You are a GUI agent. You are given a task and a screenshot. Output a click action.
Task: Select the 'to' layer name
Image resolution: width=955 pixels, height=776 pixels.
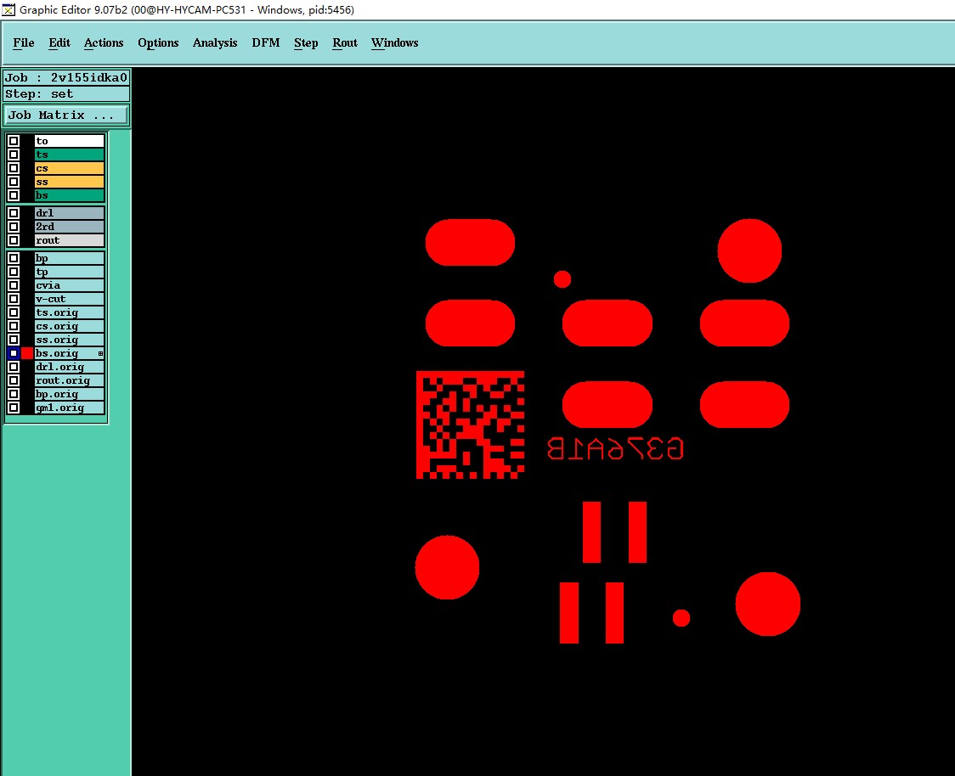pos(69,141)
